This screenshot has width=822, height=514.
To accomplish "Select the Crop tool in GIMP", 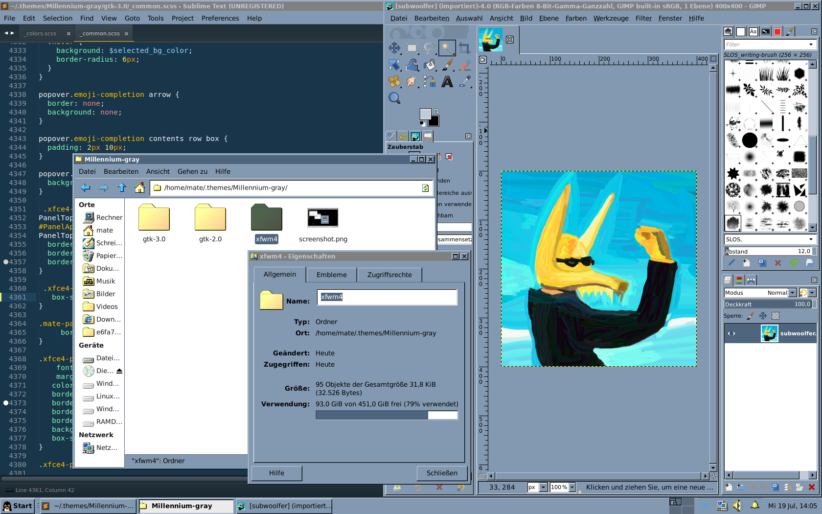I will [x=465, y=48].
